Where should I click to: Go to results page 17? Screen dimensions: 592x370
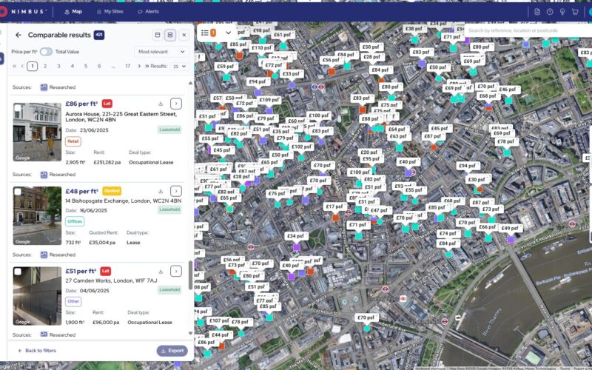pyautogui.click(x=127, y=66)
